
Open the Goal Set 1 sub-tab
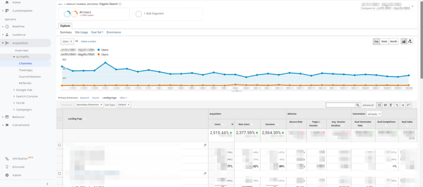(x=97, y=32)
